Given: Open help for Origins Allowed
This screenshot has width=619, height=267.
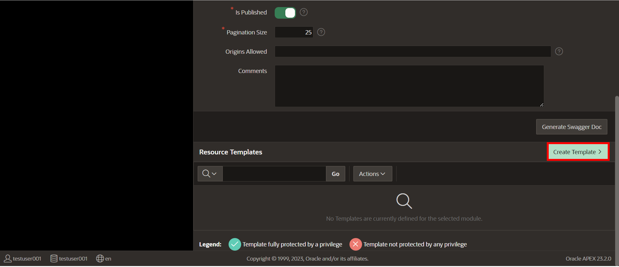Looking at the screenshot, I should [559, 51].
